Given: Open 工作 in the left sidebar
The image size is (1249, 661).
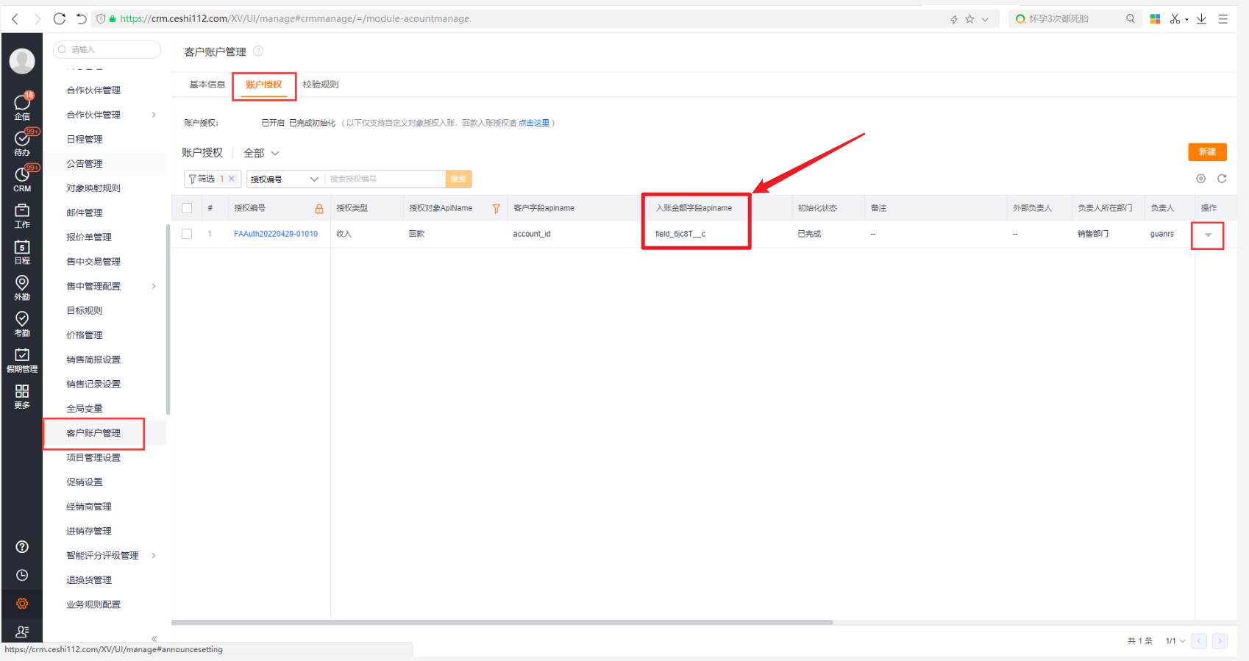Looking at the screenshot, I should (x=22, y=215).
